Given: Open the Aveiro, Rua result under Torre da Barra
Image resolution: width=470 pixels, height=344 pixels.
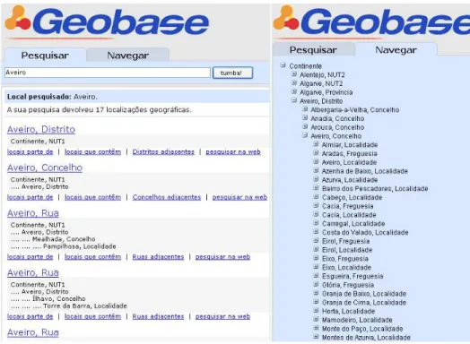Looking at the screenshot, I should 33,272.
